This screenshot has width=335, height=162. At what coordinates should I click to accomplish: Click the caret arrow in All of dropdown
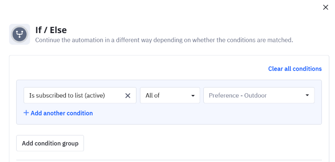click(193, 95)
